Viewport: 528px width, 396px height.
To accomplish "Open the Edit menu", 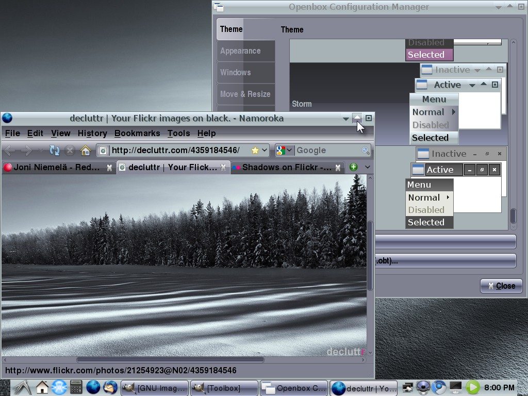I will coord(35,134).
